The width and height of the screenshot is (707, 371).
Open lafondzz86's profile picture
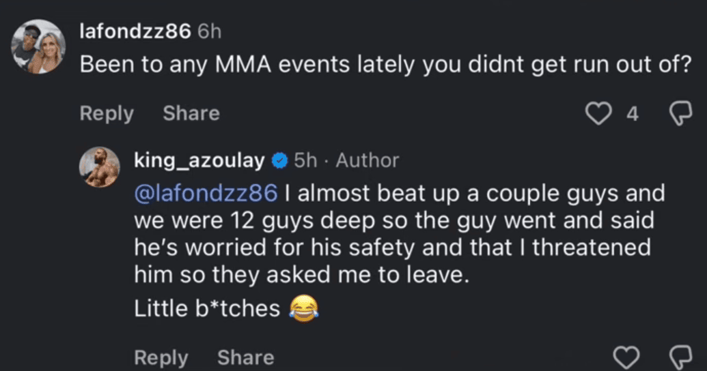tap(39, 47)
